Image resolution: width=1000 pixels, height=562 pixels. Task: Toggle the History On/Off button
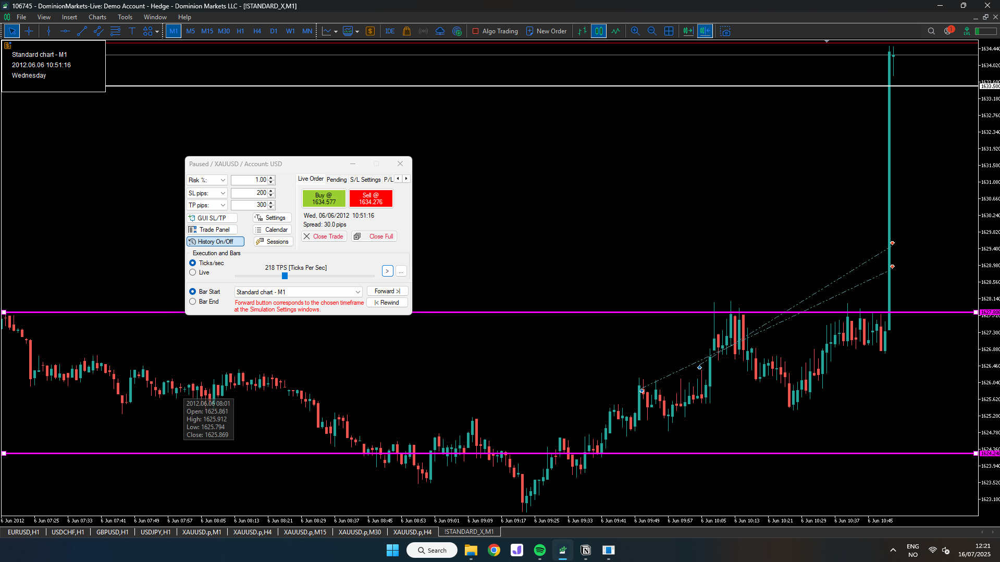tap(215, 242)
